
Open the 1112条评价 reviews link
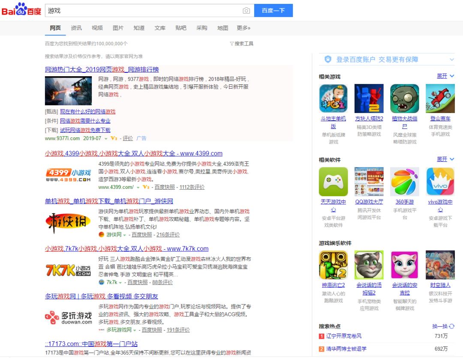tap(192, 187)
